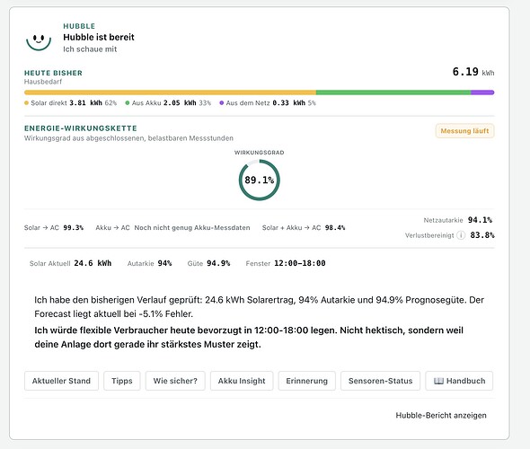Select the Wie sicher? button
The width and height of the screenshot is (530, 449).
click(175, 381)
